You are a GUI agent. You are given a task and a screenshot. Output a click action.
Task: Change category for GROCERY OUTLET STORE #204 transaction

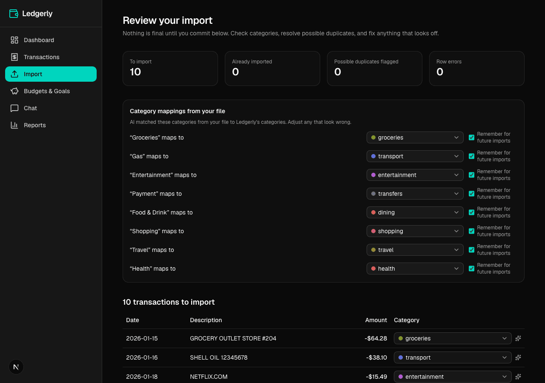point(453,338)
